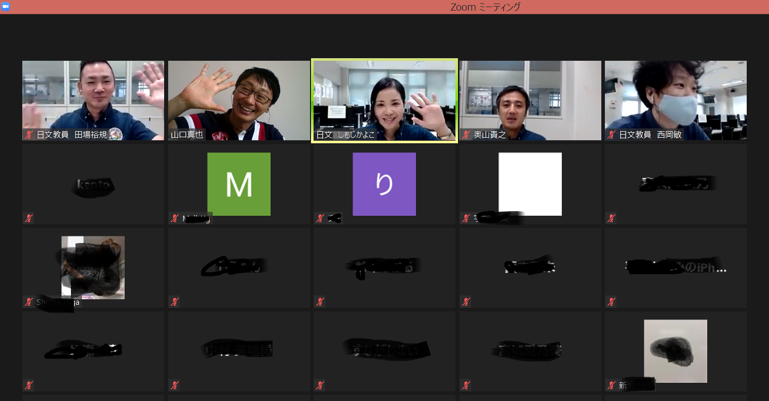Click muted mic icon on 田場裕規's tile

tap(29, 135)
